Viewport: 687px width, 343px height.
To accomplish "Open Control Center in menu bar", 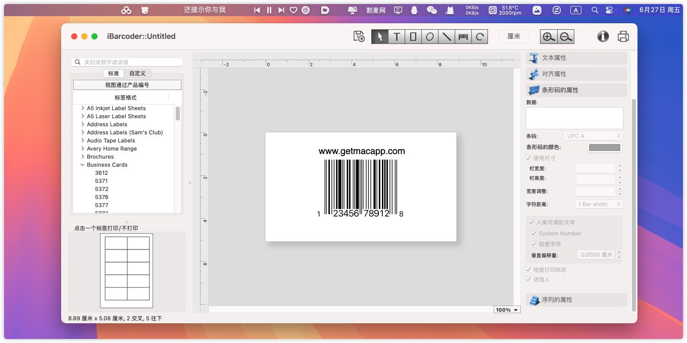I will click(x=609, y=10).
